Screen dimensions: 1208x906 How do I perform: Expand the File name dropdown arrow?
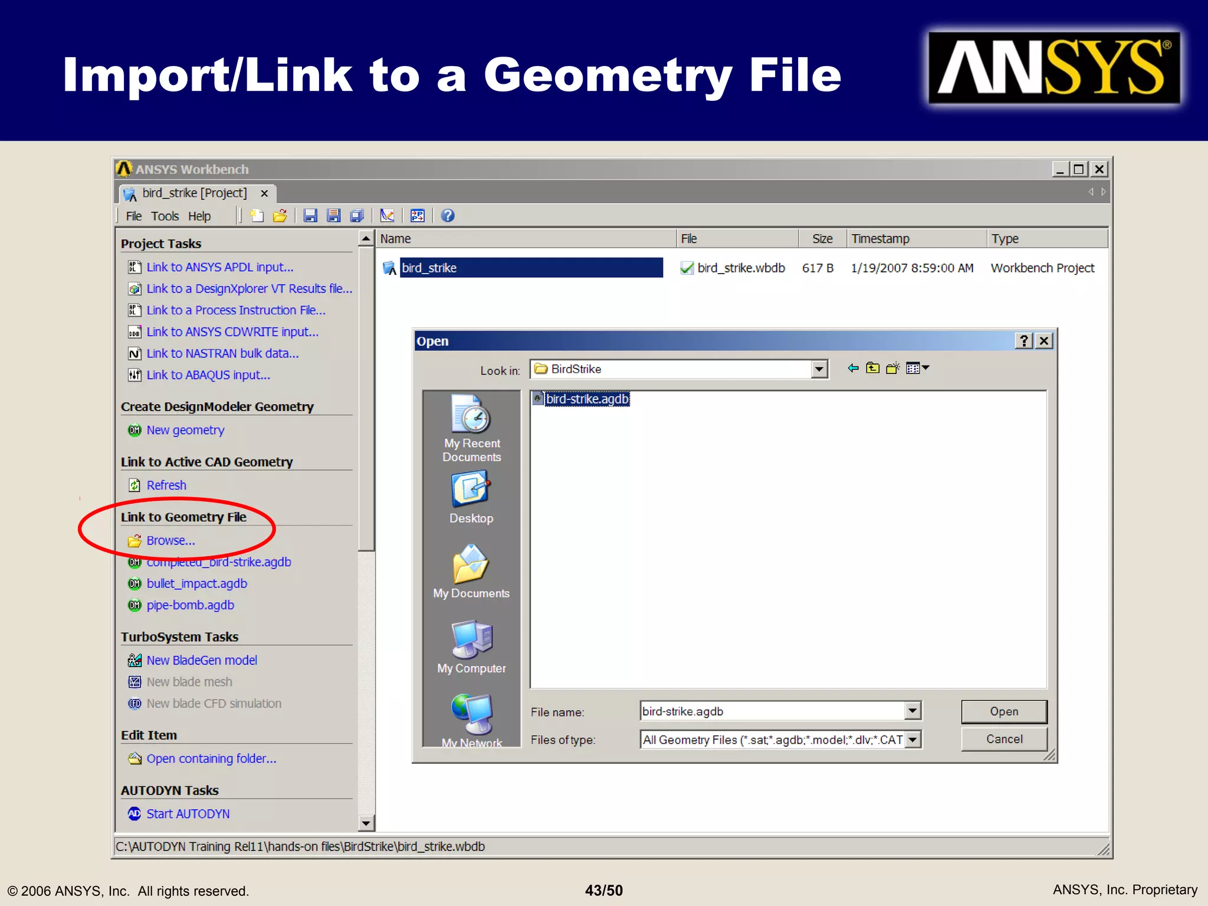912,711
